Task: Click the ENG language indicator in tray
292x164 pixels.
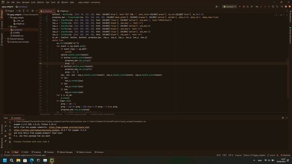Action: [260, 160]
